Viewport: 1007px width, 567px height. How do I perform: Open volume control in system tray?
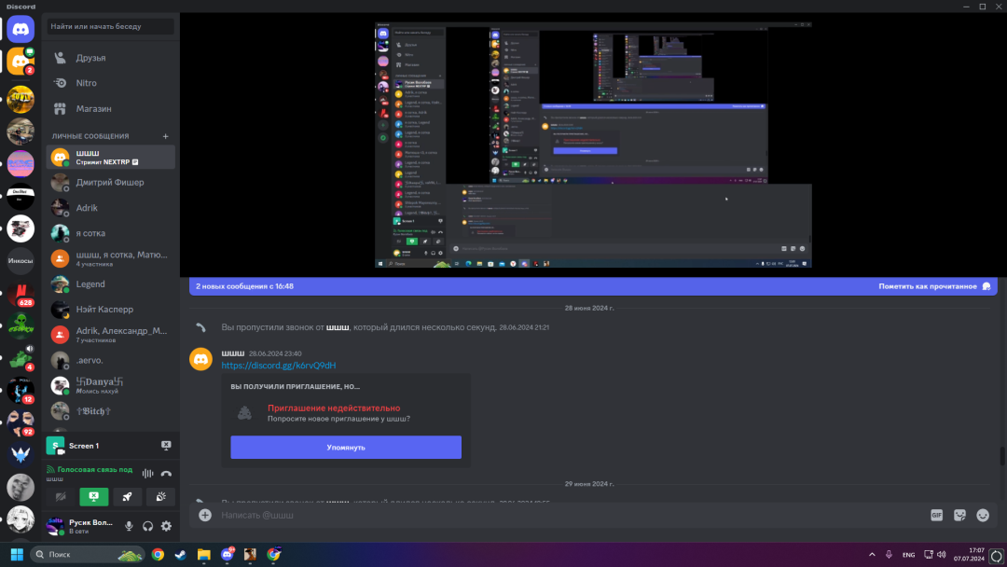point(942,555)
